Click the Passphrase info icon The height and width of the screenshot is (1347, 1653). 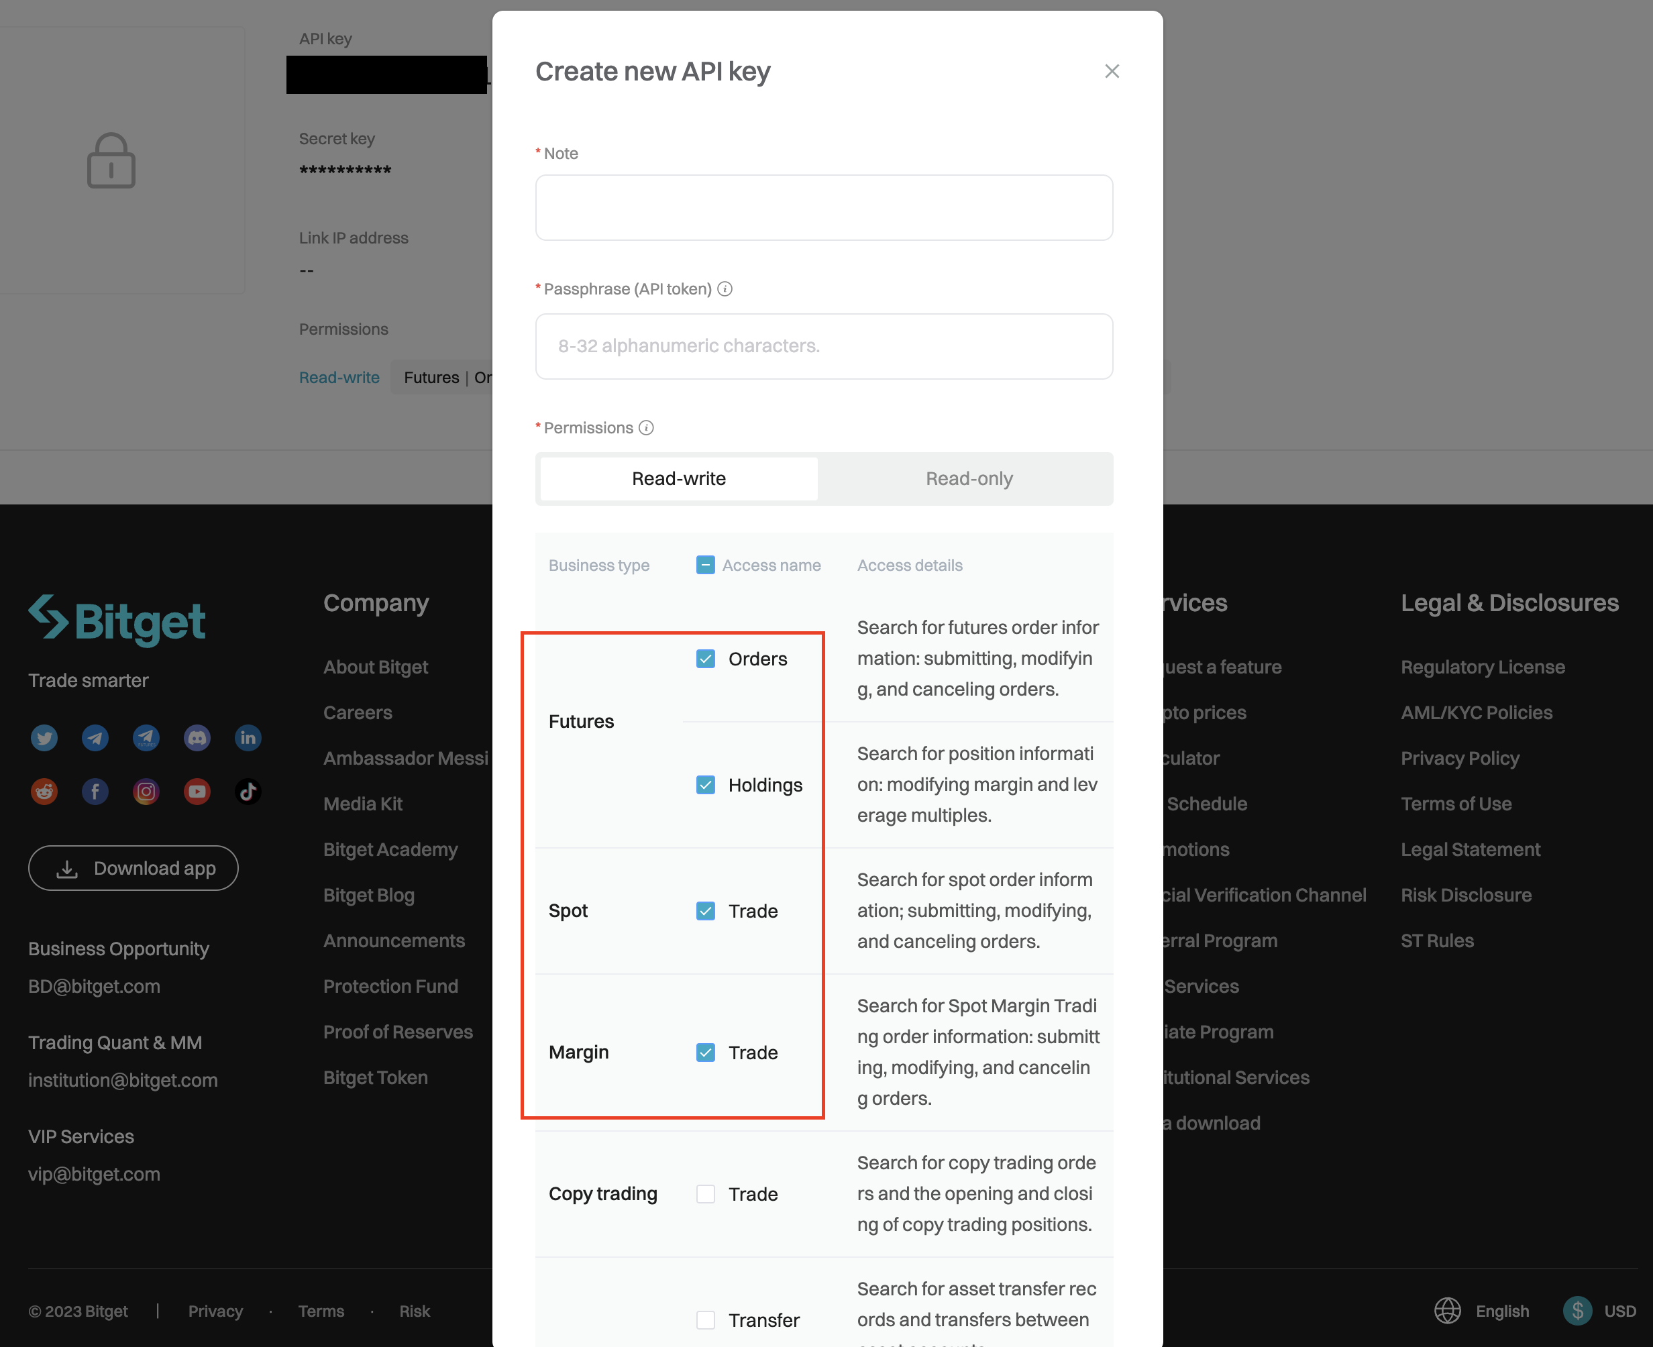click(x=725, y=288)
